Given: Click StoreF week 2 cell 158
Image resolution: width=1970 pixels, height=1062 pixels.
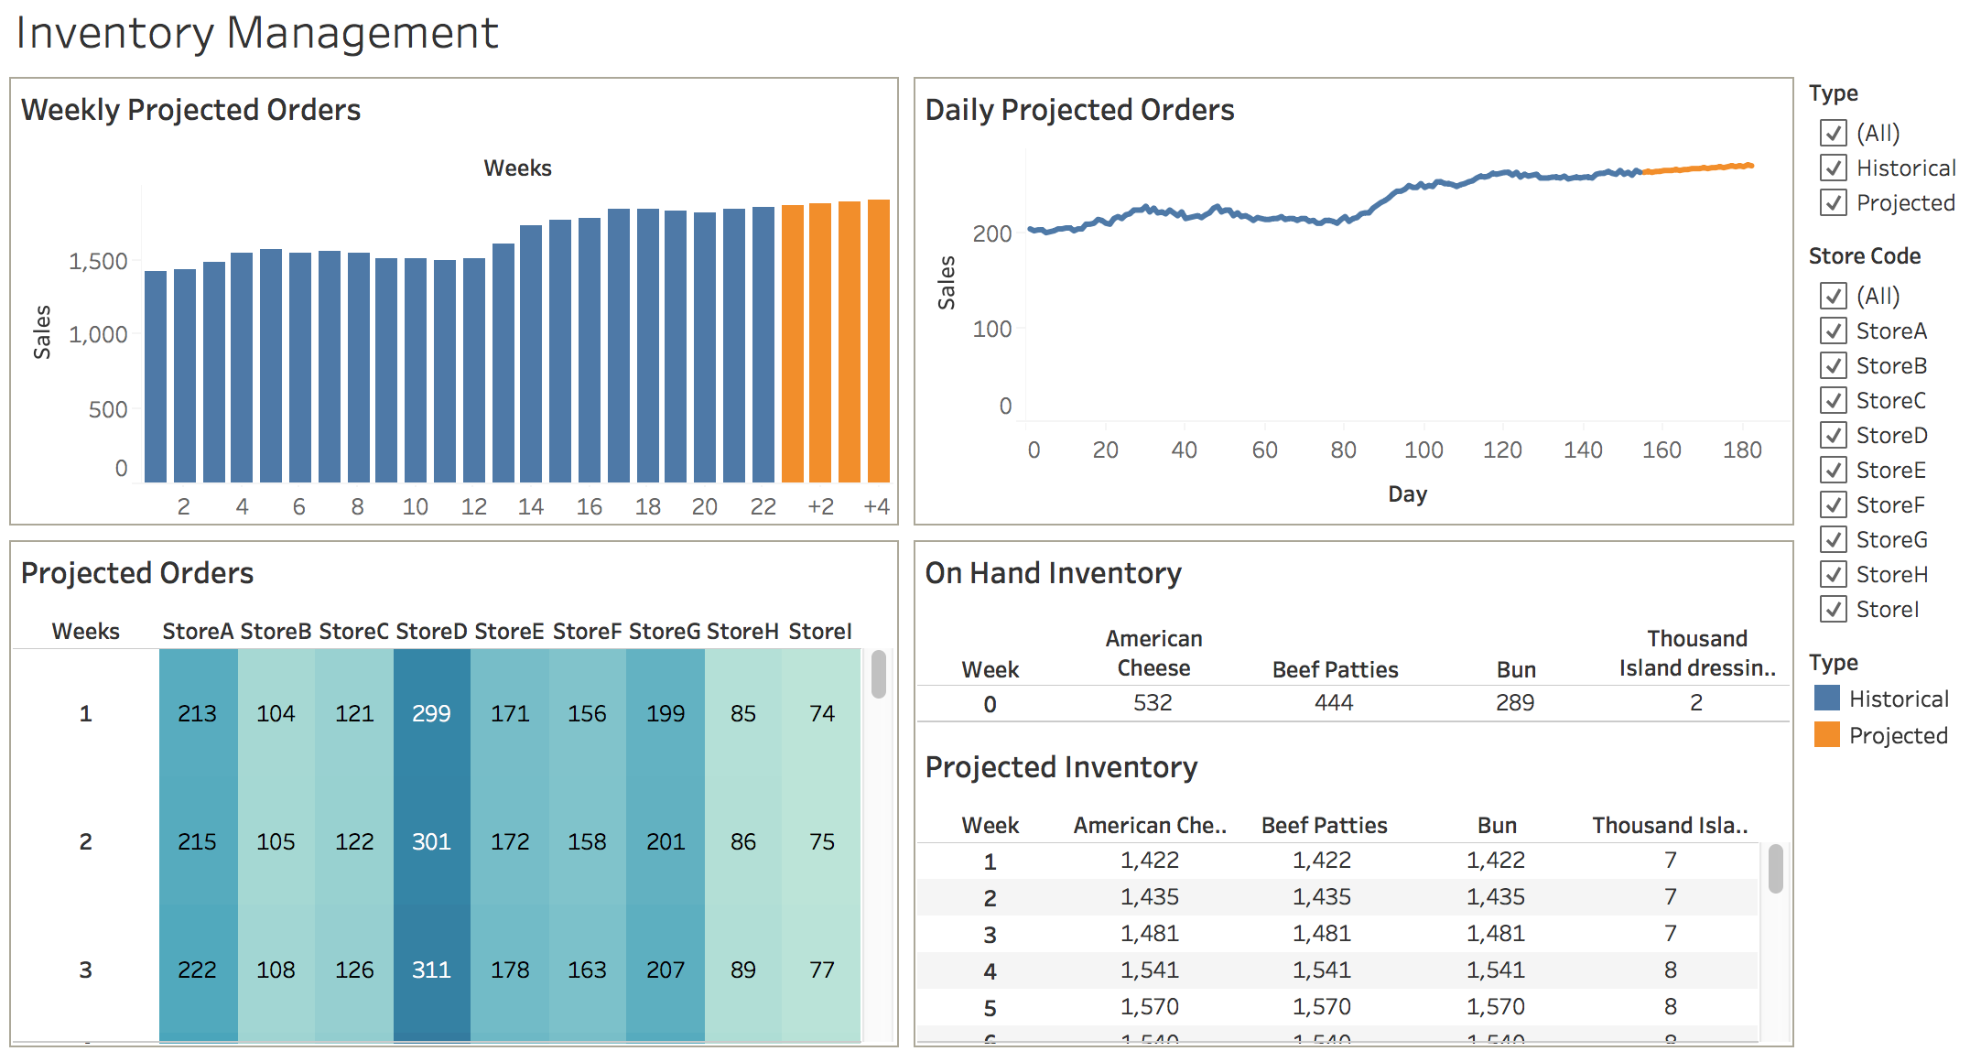Looking at the screenshot, I should (x=587, y=841).
